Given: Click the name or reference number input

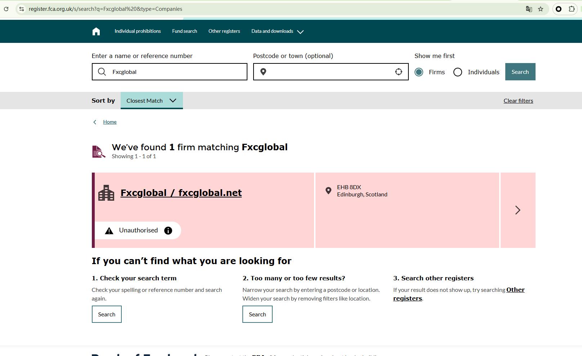Looking at the screenshot, I should [x=170, y=72].
